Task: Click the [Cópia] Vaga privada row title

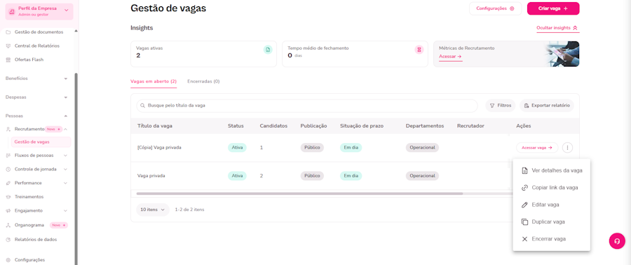Action: click(x=159, y=148)
